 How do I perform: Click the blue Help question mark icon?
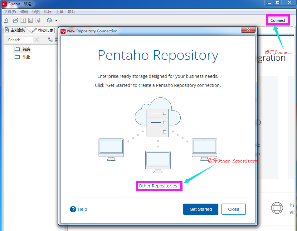click(x=73, y=209)
